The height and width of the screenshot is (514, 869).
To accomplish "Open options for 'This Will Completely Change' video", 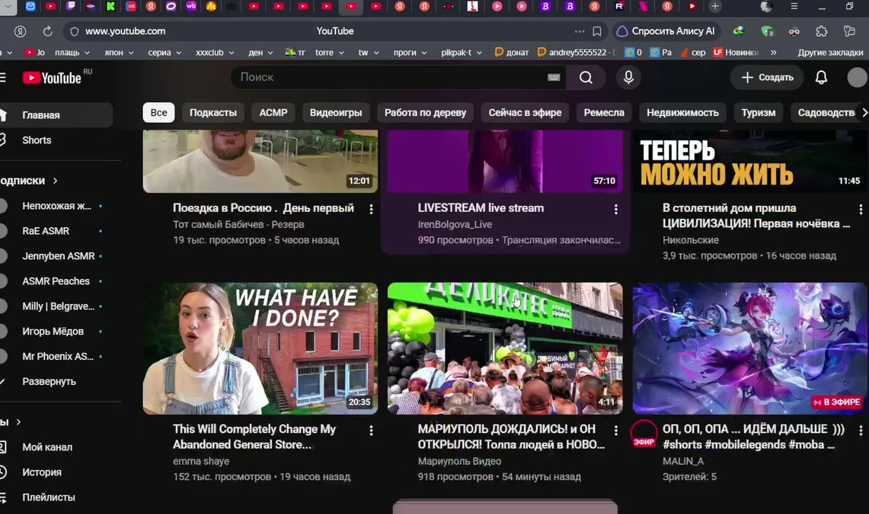I will (371, 430).
